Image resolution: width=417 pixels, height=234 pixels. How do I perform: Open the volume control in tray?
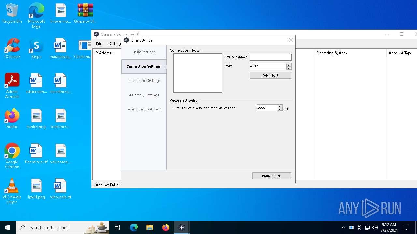point(375,227)
